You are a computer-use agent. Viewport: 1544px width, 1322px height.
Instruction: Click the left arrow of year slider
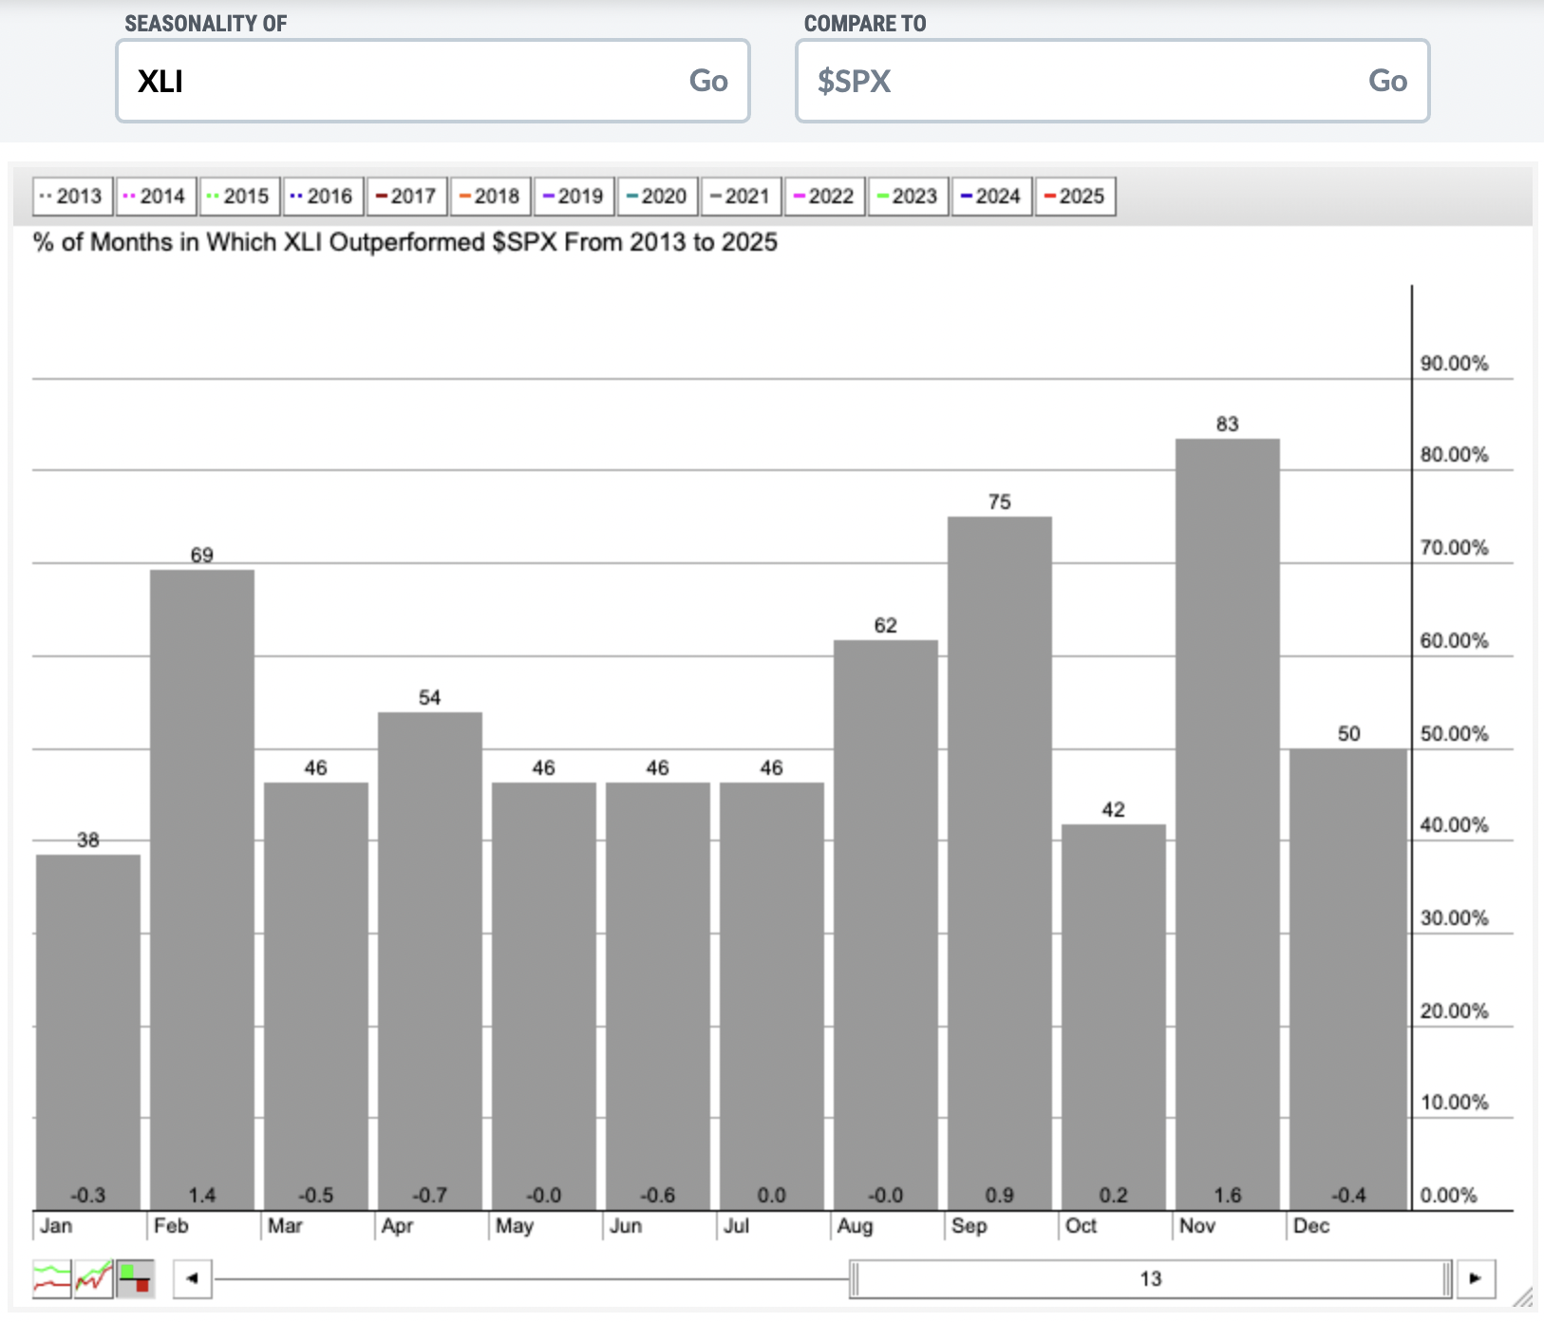click(x=193, y=1278)
